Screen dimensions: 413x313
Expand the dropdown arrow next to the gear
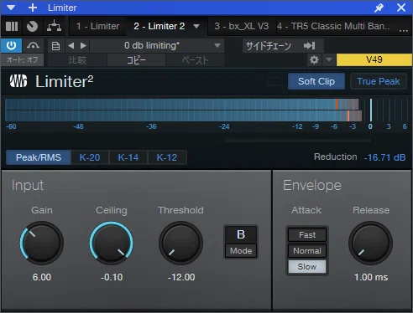coord(329,59)
